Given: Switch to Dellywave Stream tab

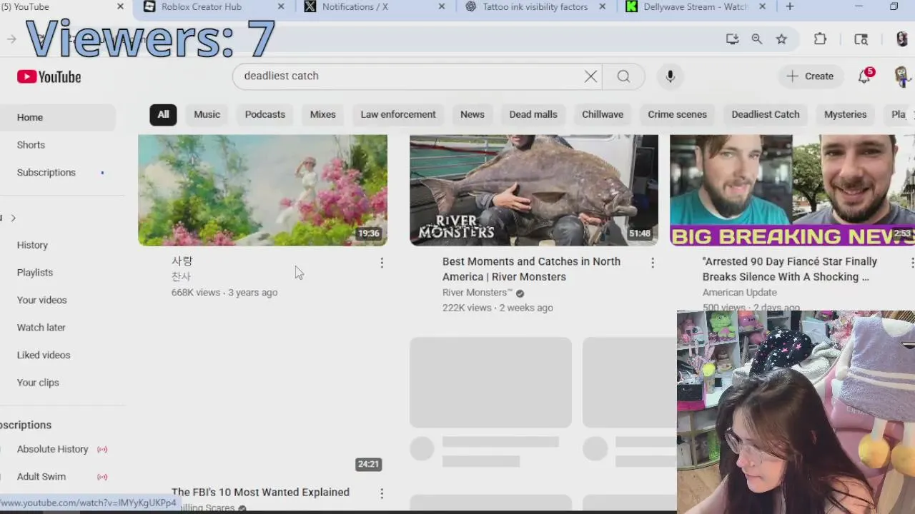Looking at the screenshot, I should (x=695, y=6).
